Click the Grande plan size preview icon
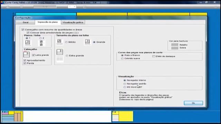221x124 pixels. (x=87, y=42)
